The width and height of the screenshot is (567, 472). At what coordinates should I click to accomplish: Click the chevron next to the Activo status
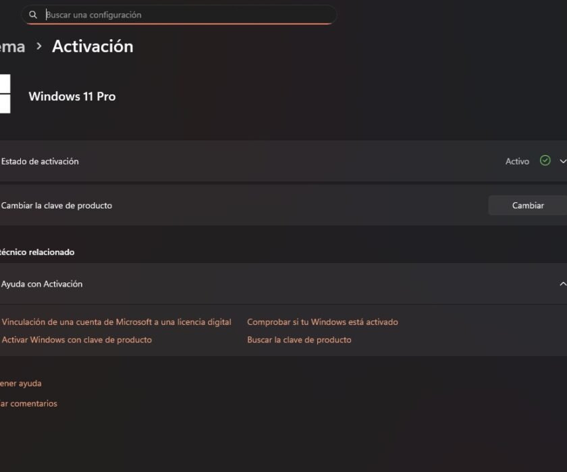tap(562, 161)
